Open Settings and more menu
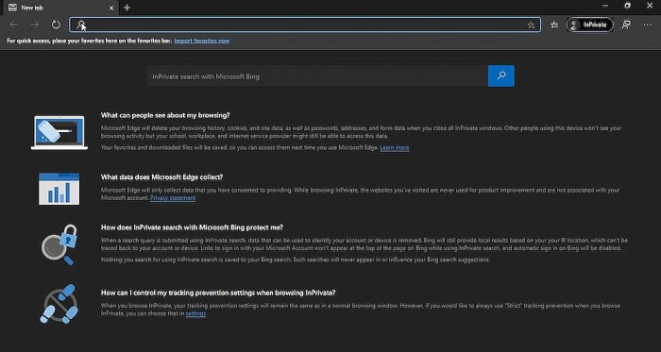 click(647, 25)
